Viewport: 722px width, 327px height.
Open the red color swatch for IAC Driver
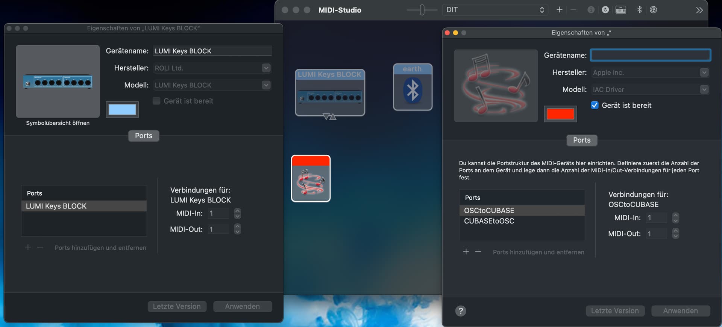click(x=560, y=114)
